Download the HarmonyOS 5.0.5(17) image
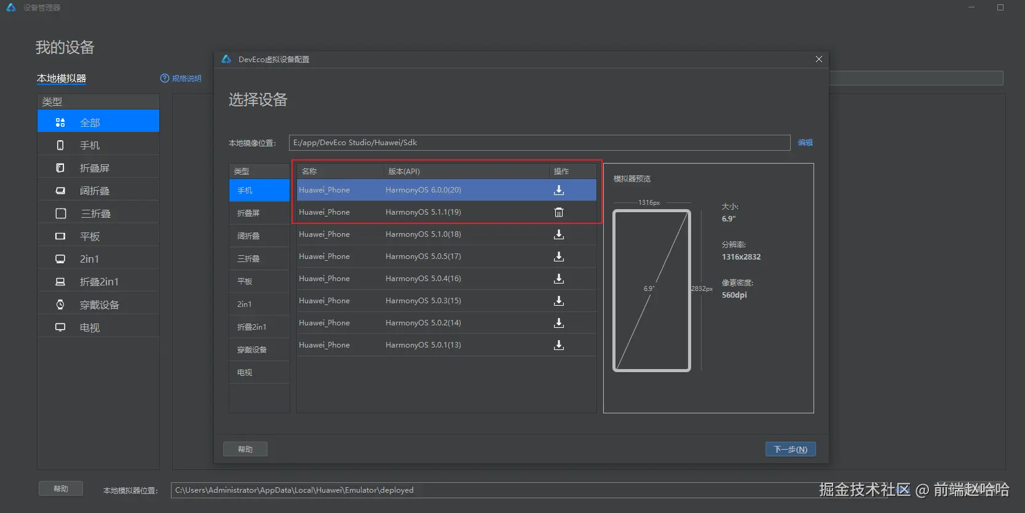 click(559, 256)
